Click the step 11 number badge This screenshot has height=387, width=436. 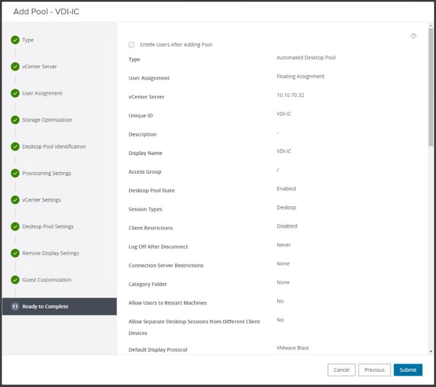(x=15, y=307)
